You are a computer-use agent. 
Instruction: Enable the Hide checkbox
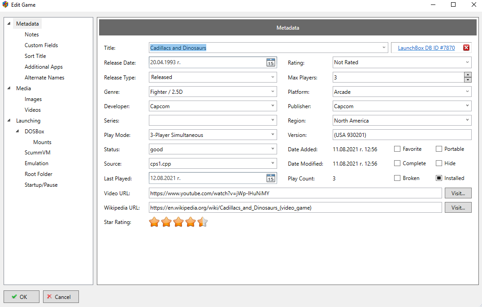coord(439,163)
